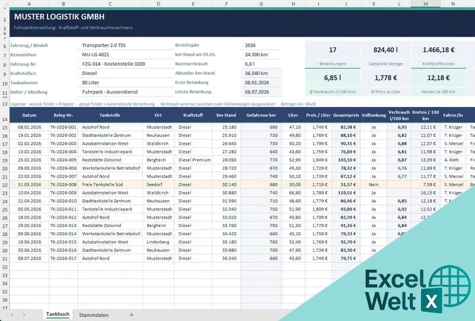Select the Volltankung cell showing 'Nein'

[374, 184]
